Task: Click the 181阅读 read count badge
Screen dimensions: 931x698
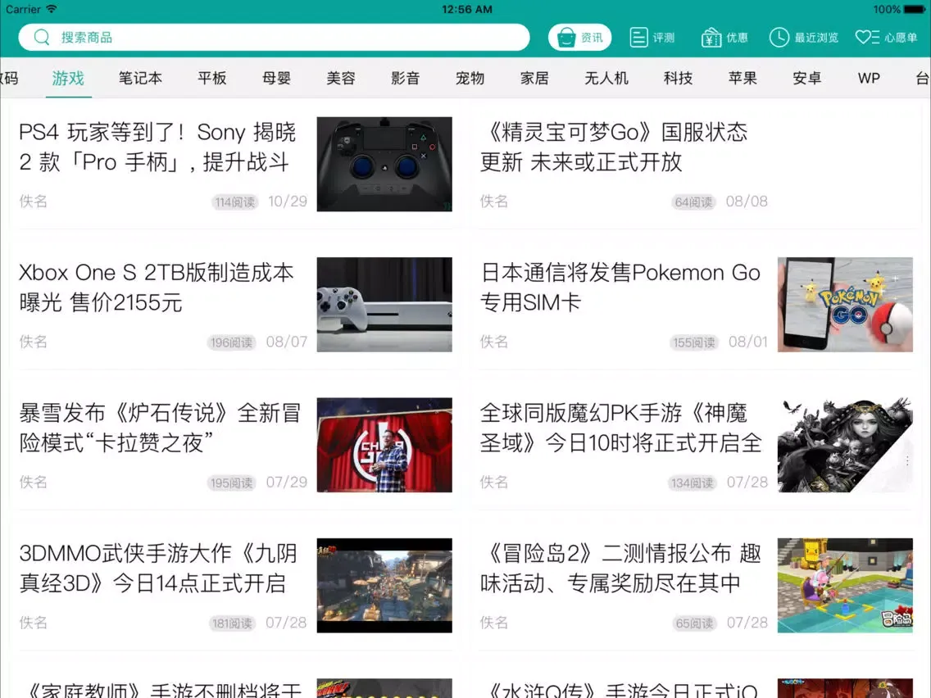Action: [232, 623]
